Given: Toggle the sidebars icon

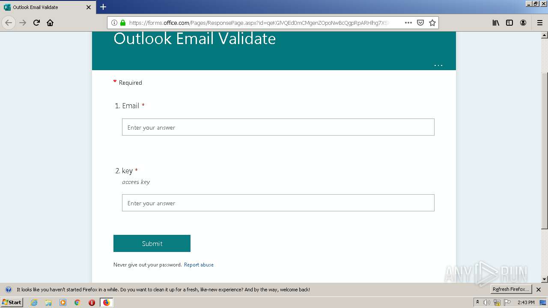Looking at the screenshot, I should point(509,23).
